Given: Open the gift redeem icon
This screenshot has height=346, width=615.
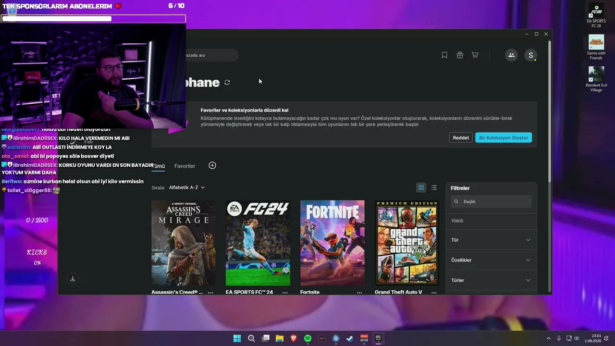Looking at the screenshot, I should tap(460, 55).
